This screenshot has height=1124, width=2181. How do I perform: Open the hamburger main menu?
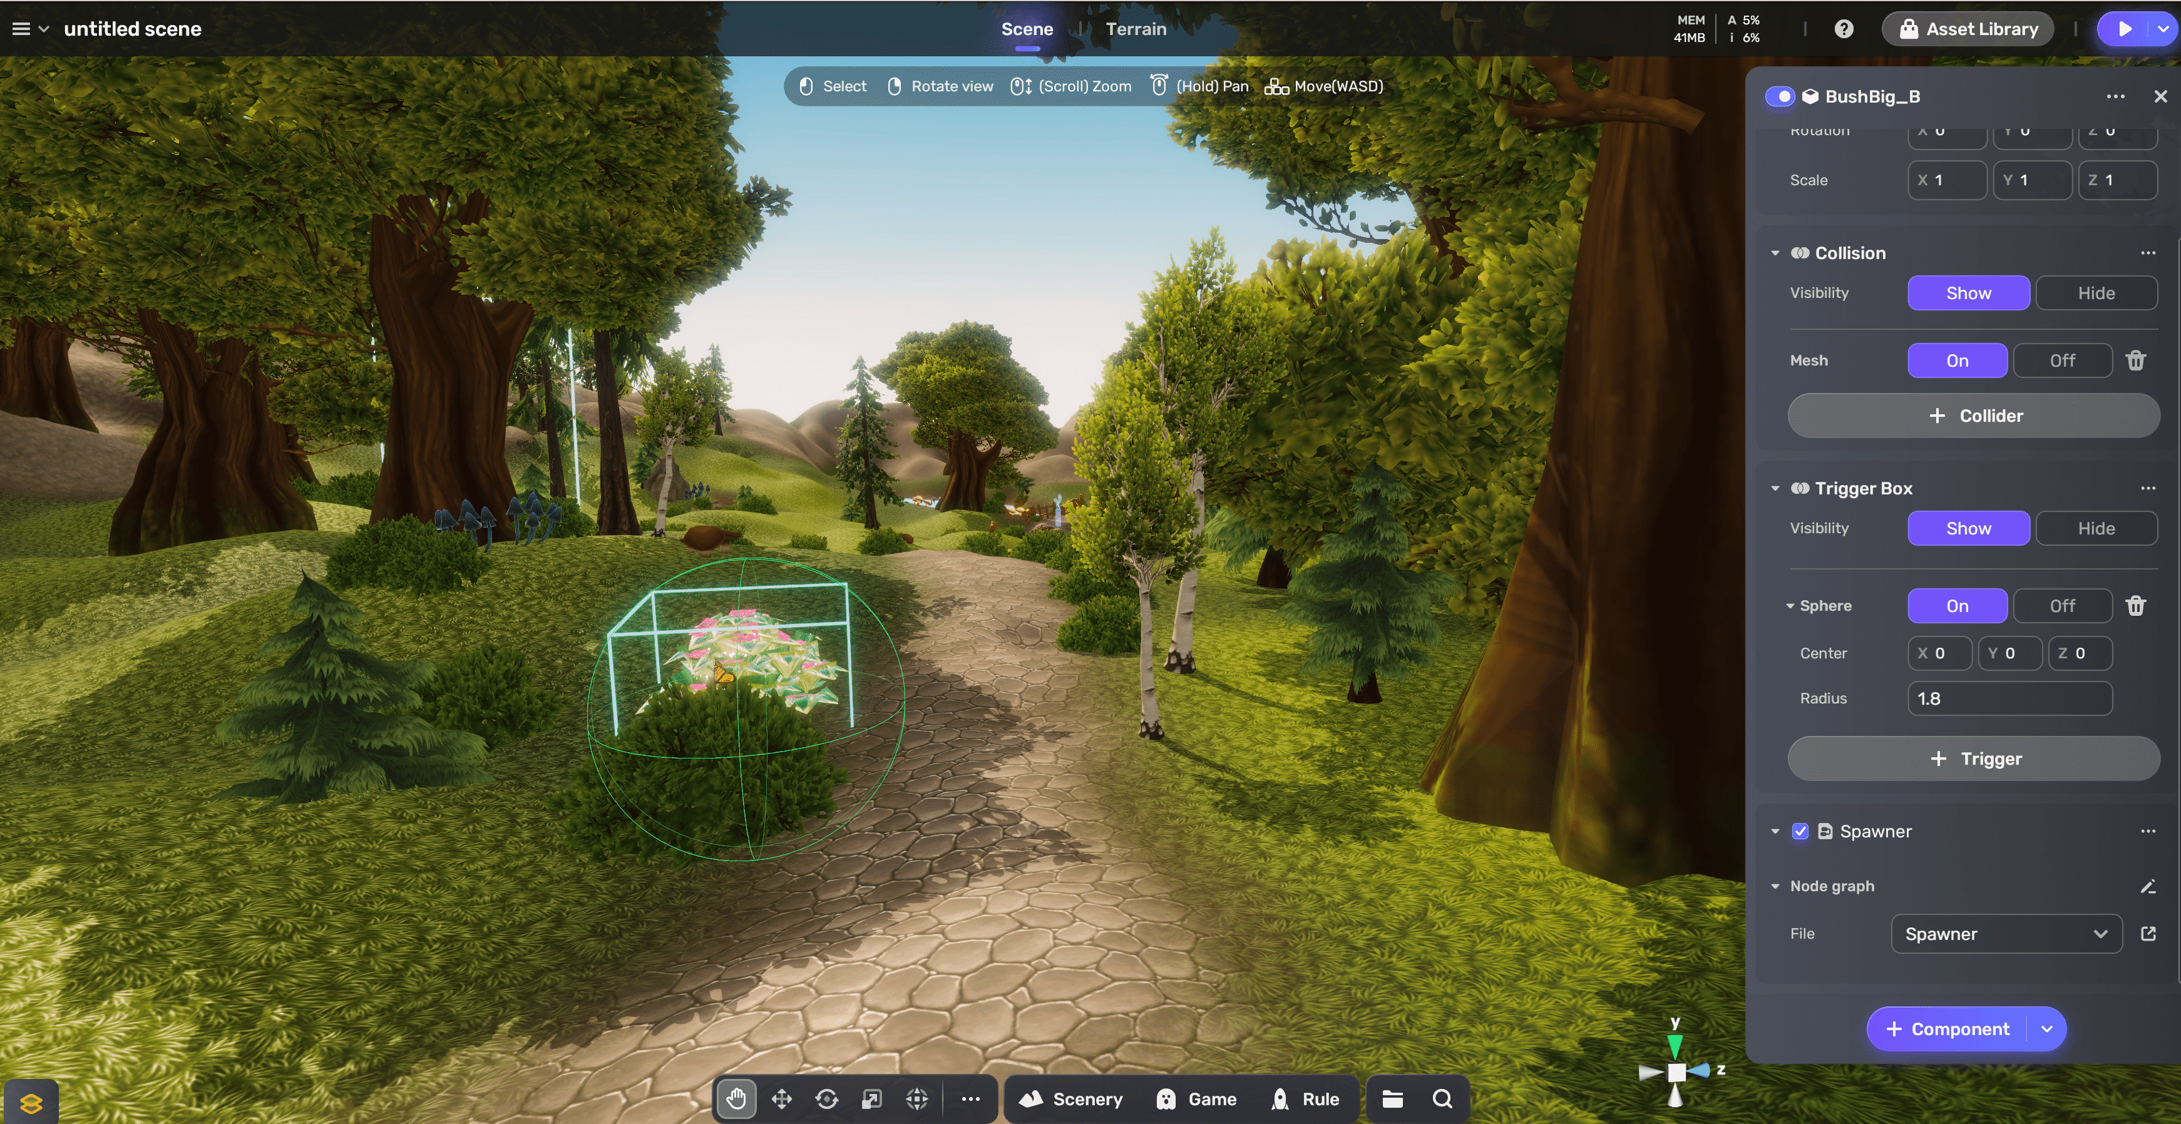pyautogui.click(x=21, y=29)
